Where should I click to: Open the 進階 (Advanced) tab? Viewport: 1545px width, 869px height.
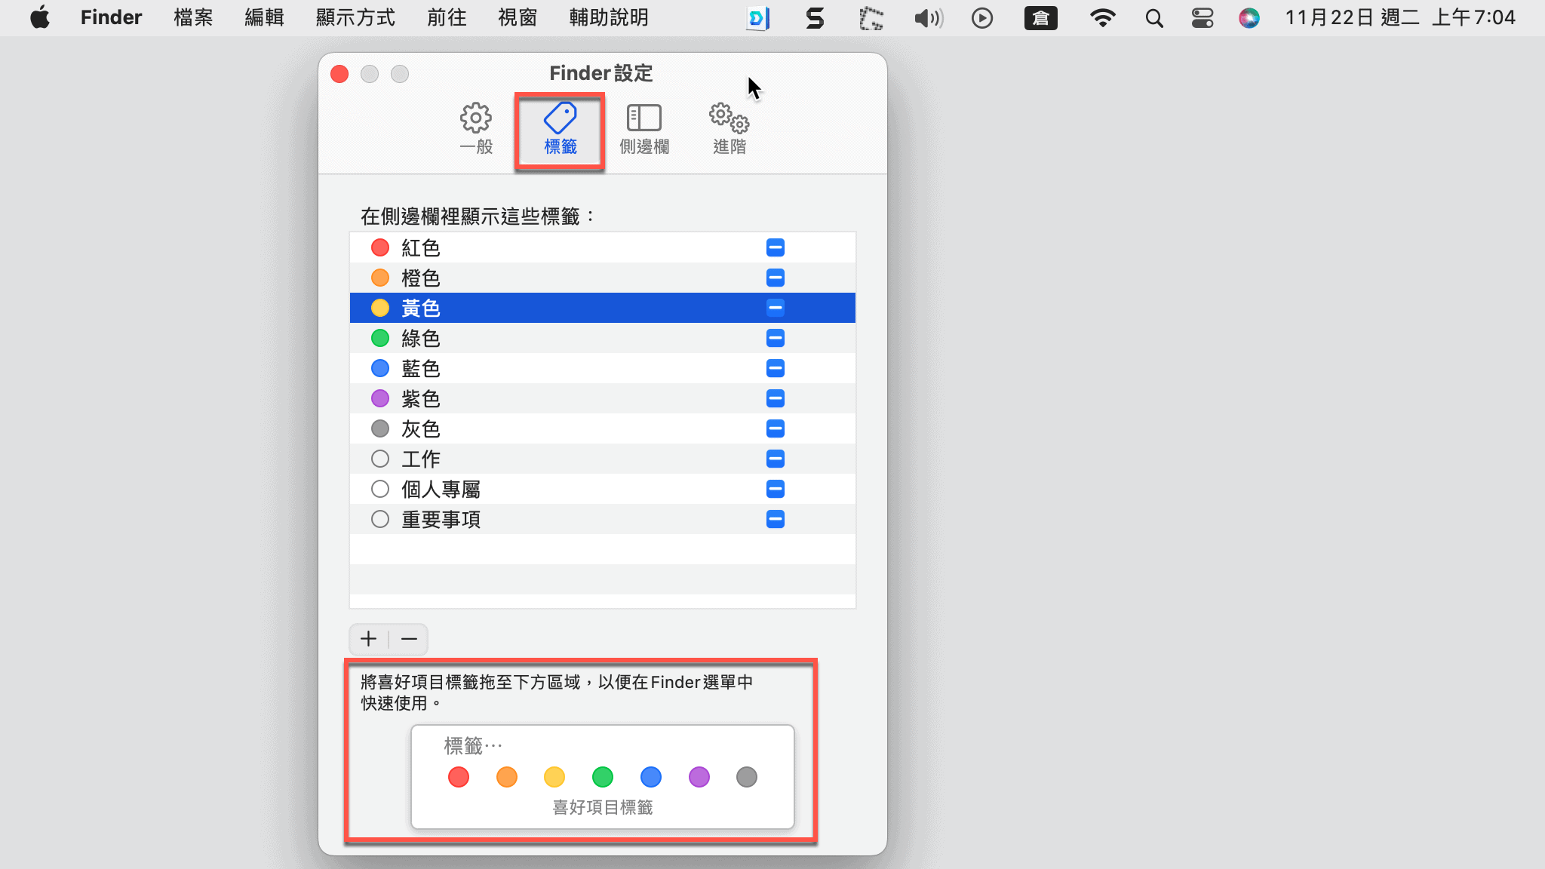coord(729,129)
